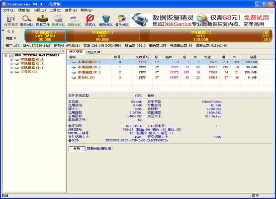Click the Save Changes (保存更改) toolbar icon
This screenshot has height=199, width=276.
(x=11, y=20)
